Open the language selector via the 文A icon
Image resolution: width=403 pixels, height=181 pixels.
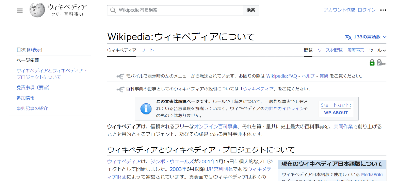(349, 37)
